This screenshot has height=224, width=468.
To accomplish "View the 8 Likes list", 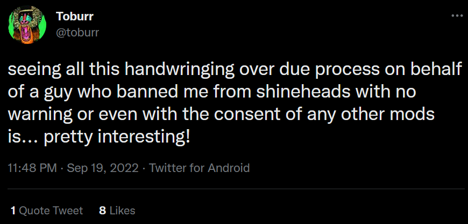I will 117,211.
